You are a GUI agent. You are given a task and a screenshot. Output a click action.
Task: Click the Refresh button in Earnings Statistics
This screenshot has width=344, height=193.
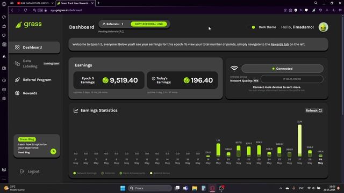pyautogui.click(x=314, y=111)
